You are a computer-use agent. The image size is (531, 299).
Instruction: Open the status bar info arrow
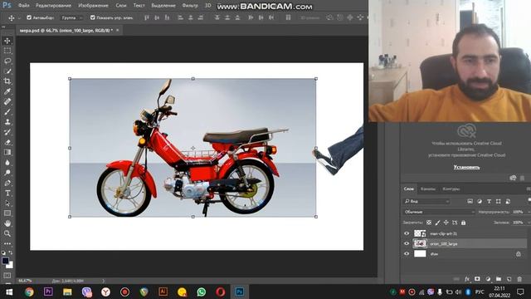(x=103, y=281)
